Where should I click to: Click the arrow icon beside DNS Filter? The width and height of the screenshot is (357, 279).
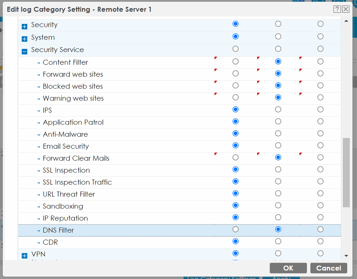coord(39,231)
